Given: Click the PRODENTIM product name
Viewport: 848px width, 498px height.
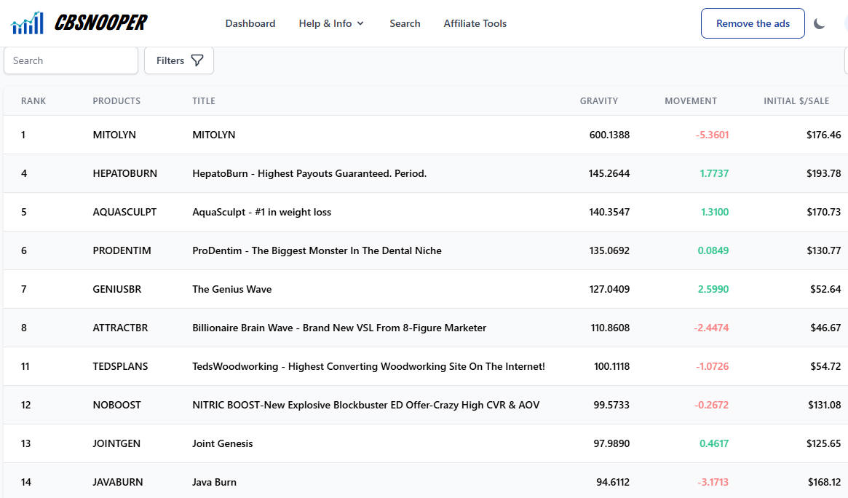Looking at the screenshot, I should [122, 250].
